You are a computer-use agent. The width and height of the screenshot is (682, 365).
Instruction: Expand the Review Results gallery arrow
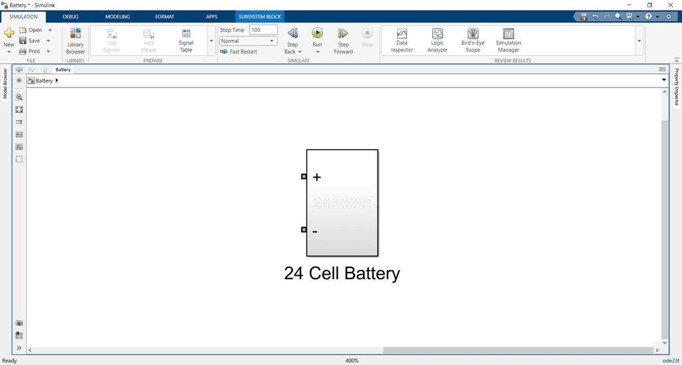[x=639, y=41]
